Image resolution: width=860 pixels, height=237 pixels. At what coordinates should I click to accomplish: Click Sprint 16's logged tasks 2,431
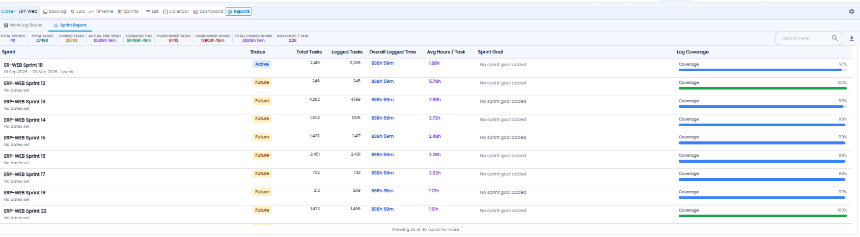[x=355, y=154]
